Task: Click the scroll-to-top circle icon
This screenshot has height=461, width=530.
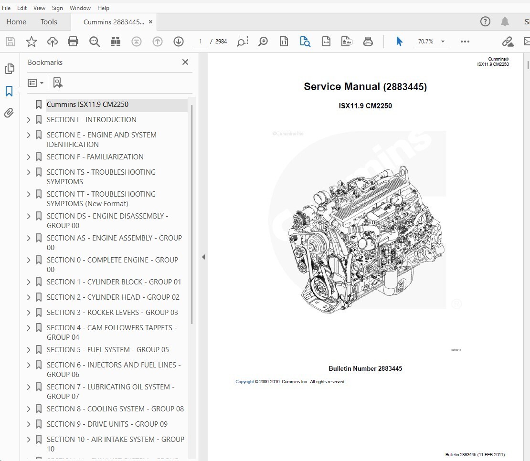Action: 137,42
